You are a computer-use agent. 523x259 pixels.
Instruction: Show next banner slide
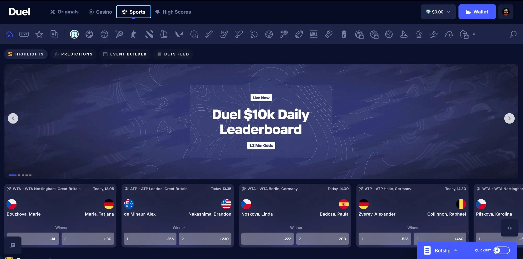point(509,118)
